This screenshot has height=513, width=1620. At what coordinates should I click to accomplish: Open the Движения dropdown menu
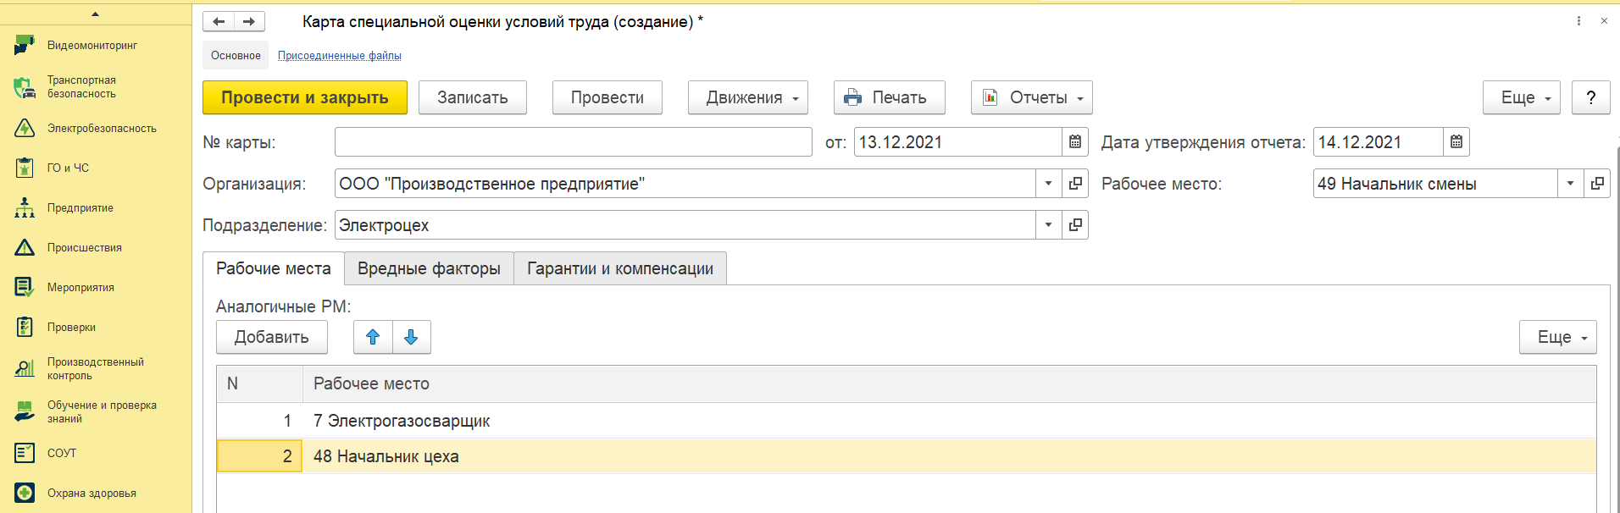[x=747, y=97]
